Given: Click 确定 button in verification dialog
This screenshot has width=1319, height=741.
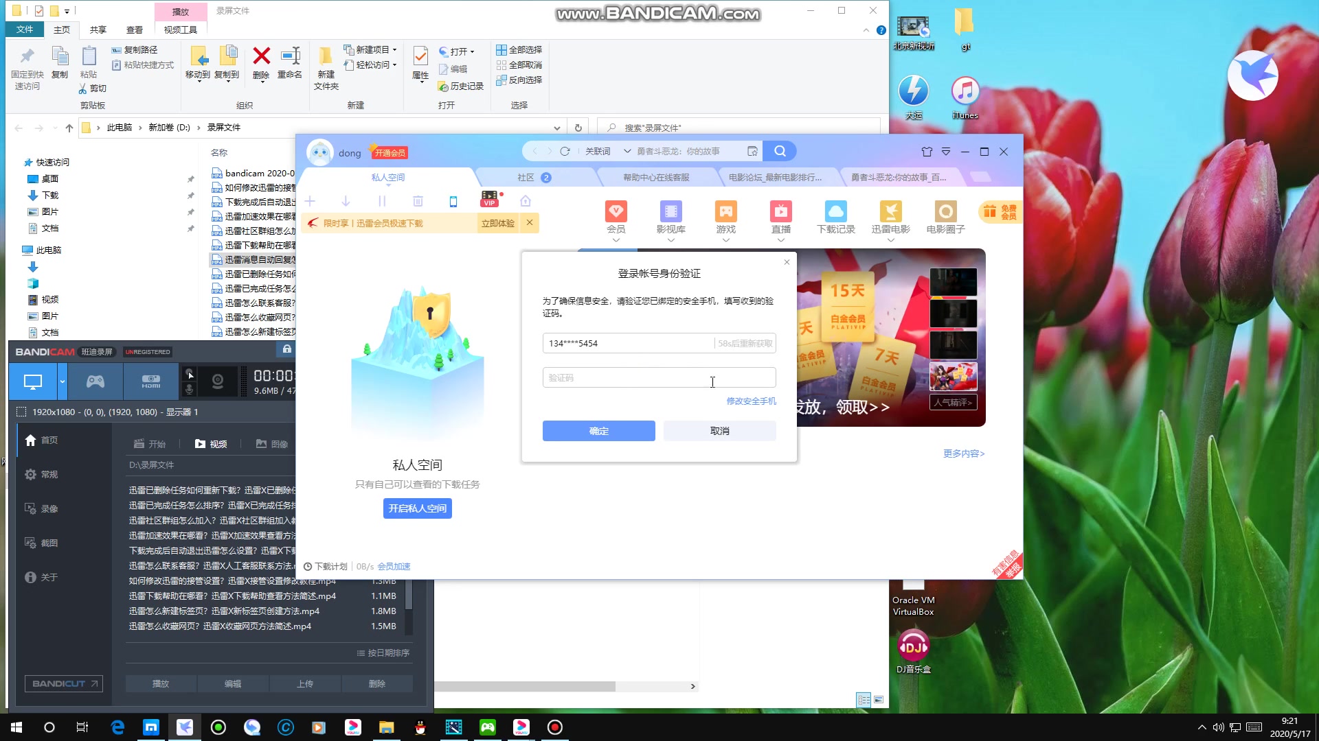Looking at the screenshot, I should coord(599,431).
